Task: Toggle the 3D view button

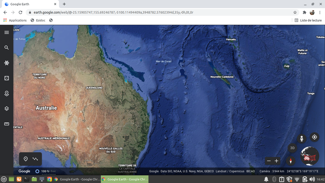Action: pos(292,148)
